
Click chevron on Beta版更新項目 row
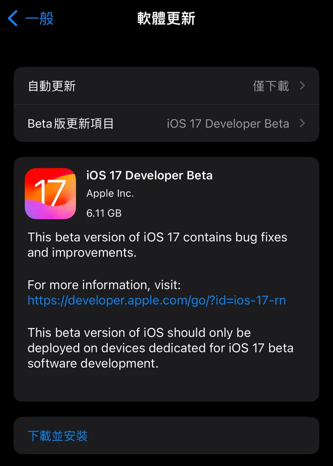[x=302, y=123]
